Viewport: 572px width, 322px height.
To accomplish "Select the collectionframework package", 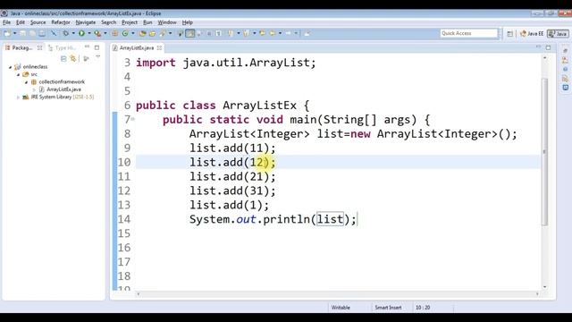I will [x=62, y=81].
